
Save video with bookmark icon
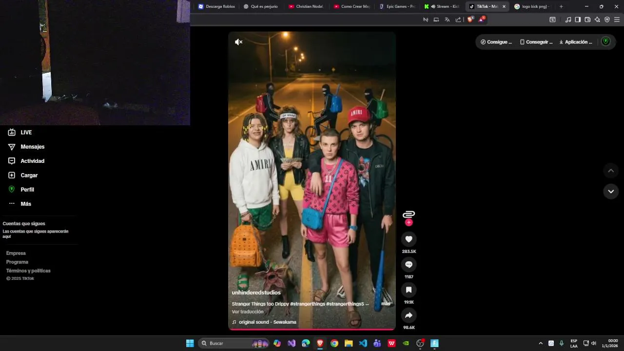coord(409,290)
